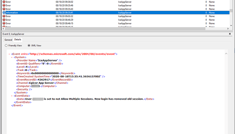Select the Friendly View radio button

click(x=6, y=45)
